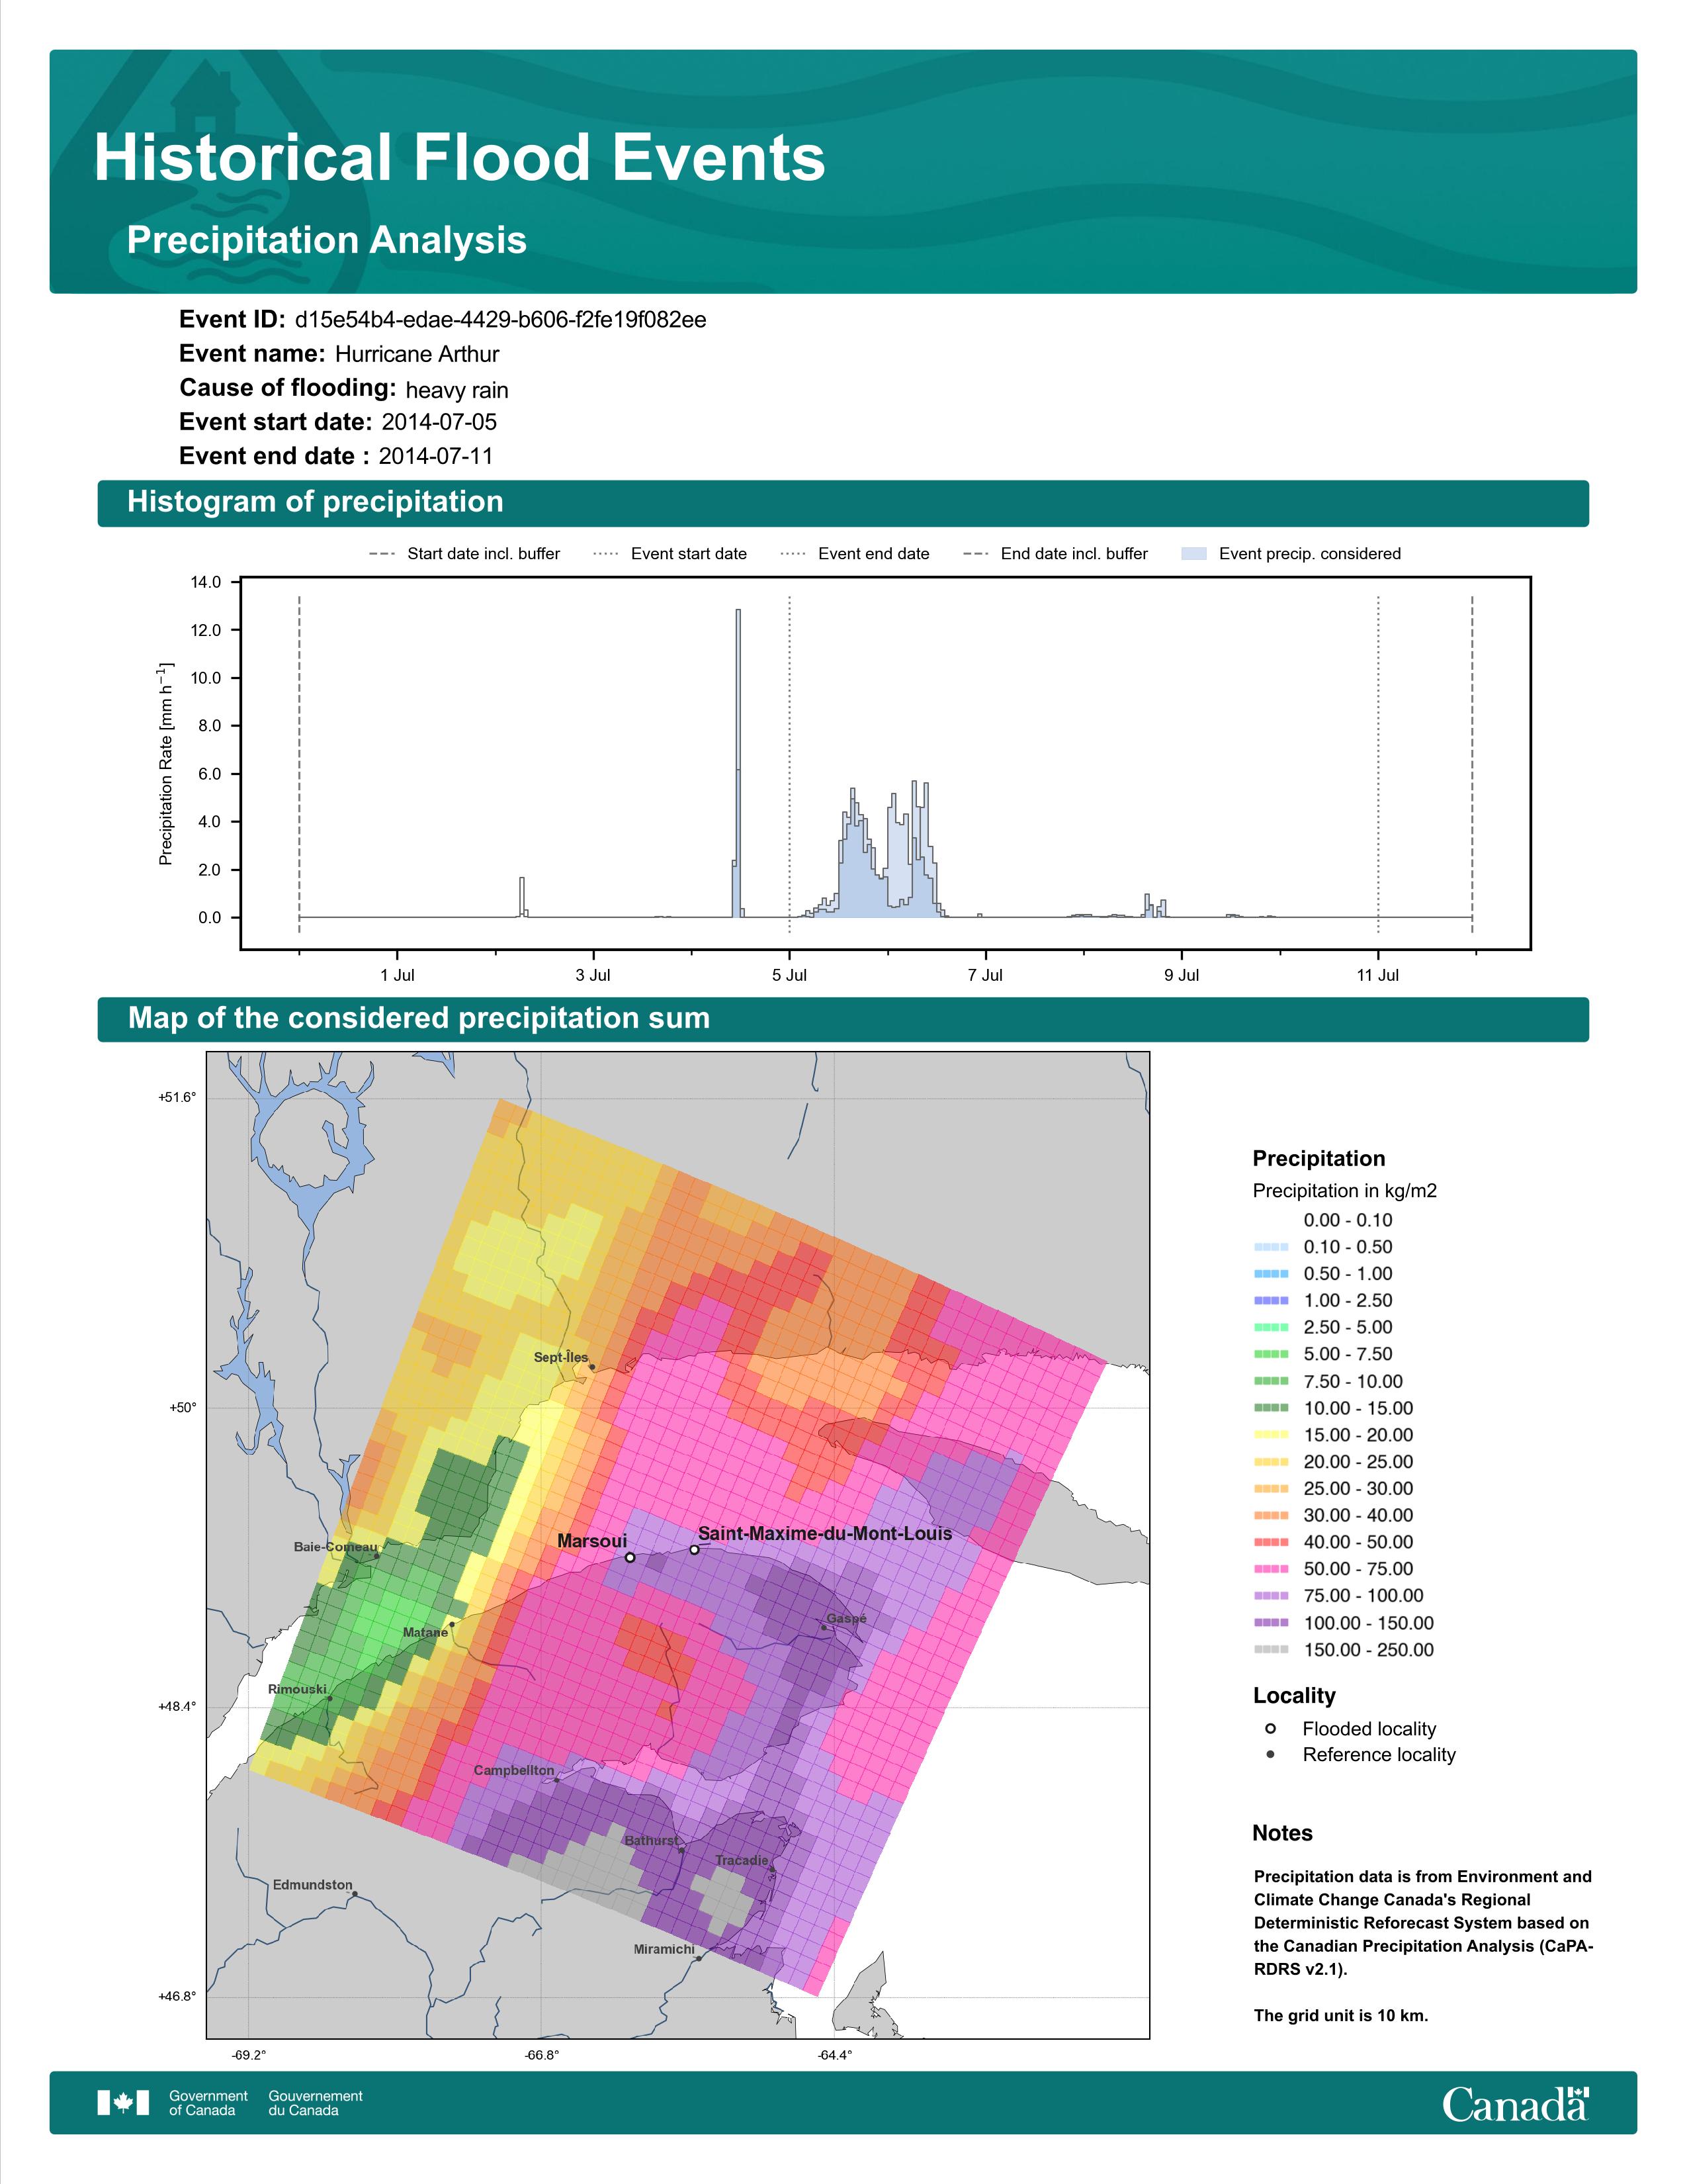Click the 11 Jul x-axis tick label
1687x2184 pixels.
1378,975
